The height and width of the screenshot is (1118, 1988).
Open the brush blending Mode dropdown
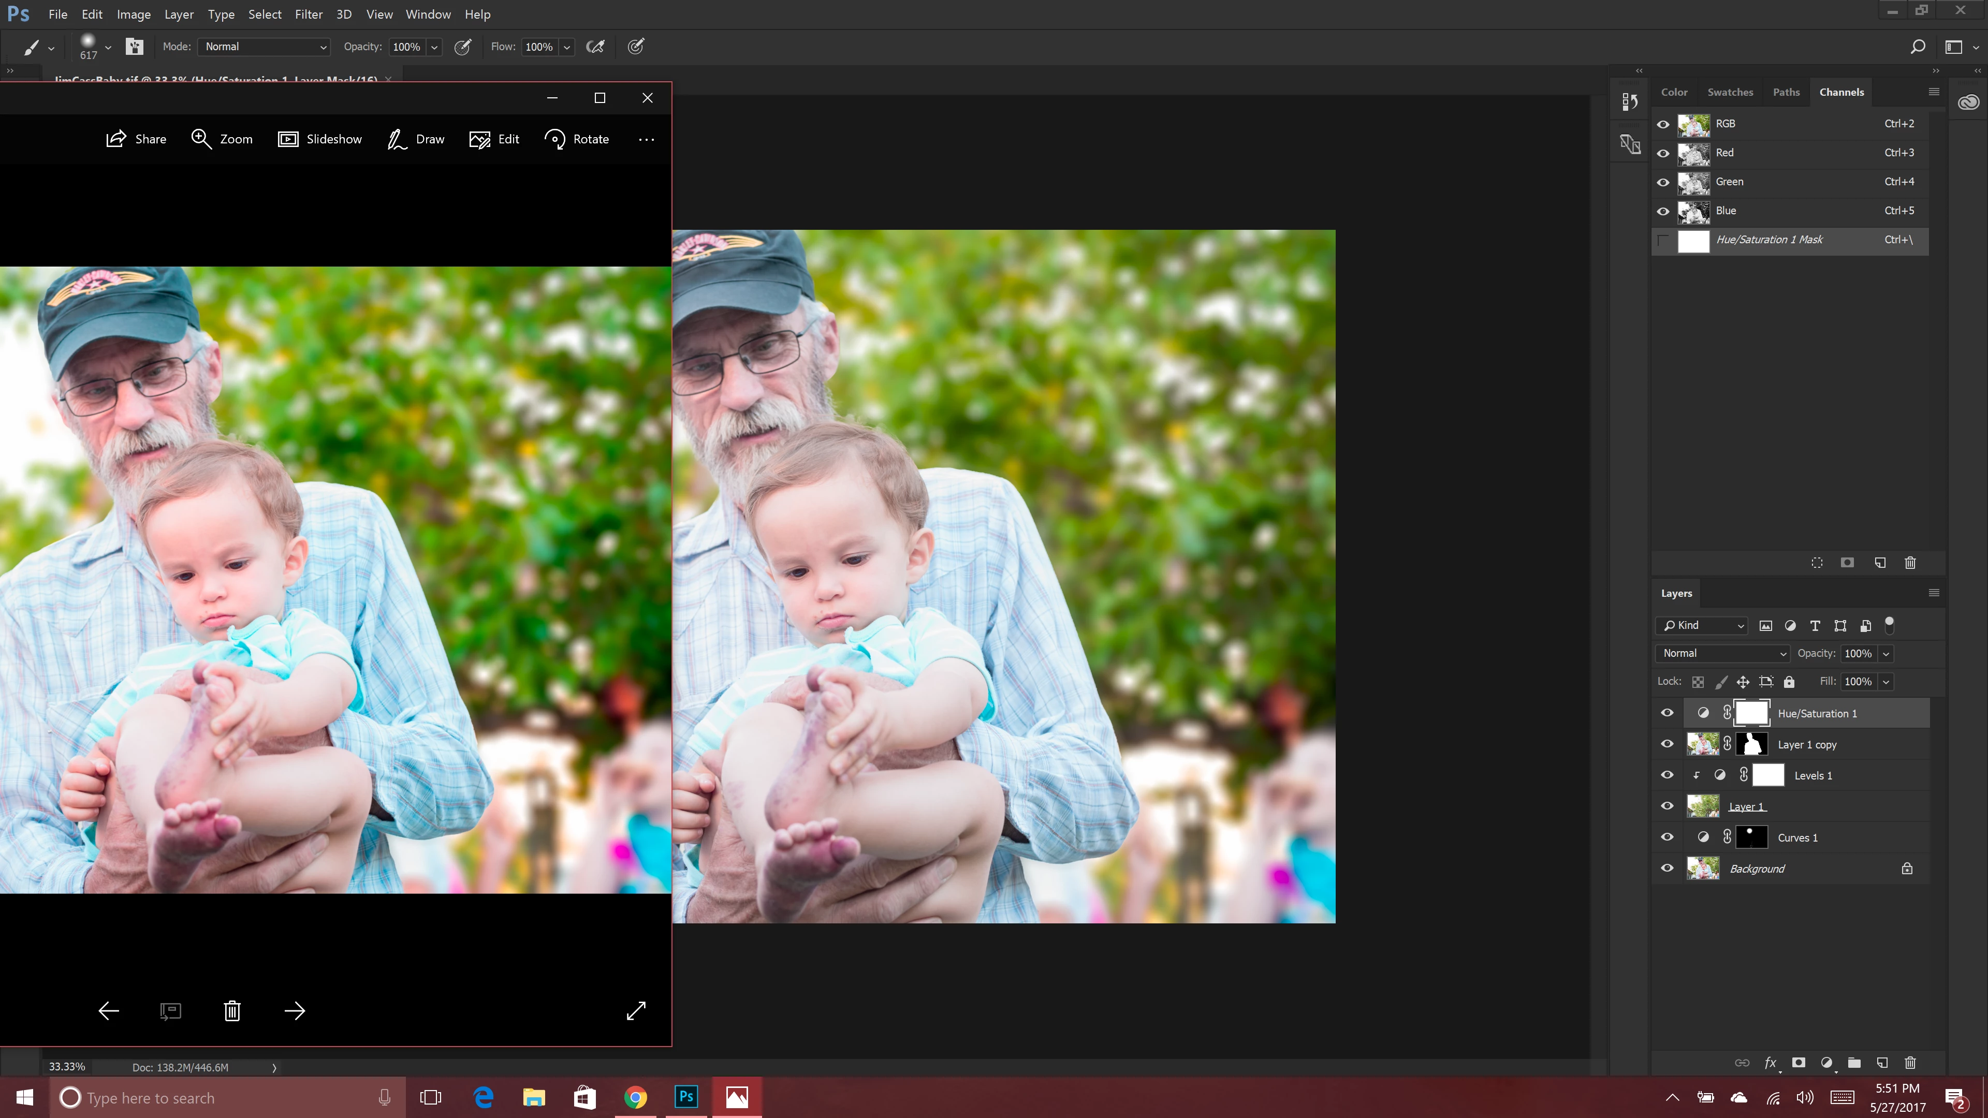264,47
